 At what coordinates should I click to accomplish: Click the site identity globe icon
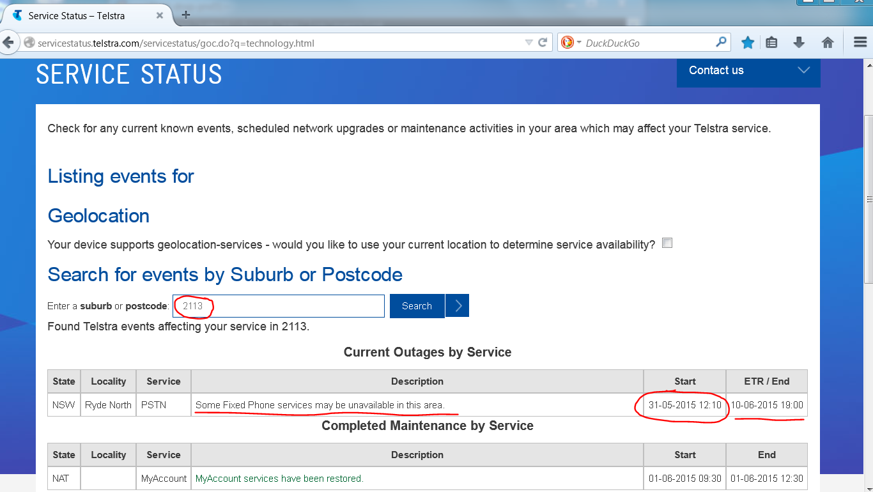pyautogui.click(x=29, y=43)
